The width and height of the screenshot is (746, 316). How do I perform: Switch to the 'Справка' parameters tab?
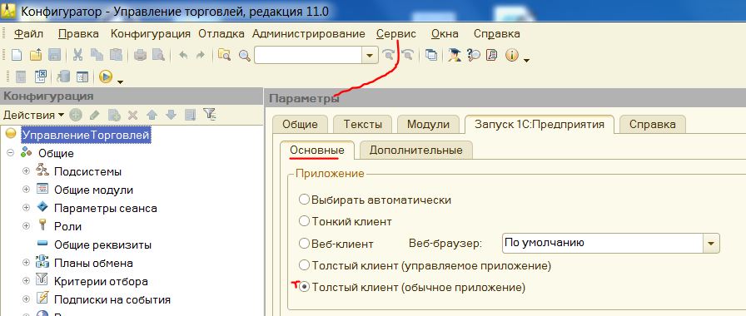pyautogui.click(x=652, y=125)
